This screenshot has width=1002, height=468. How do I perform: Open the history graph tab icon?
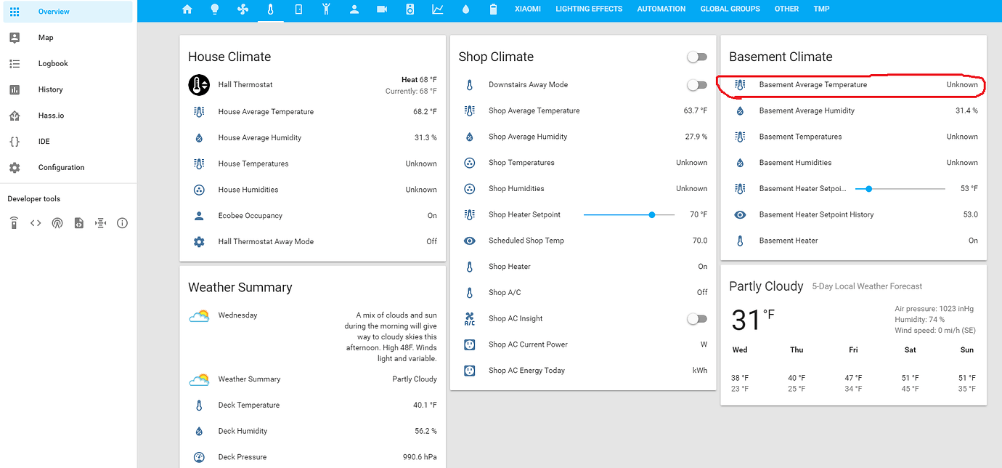[x=437, y=9]
